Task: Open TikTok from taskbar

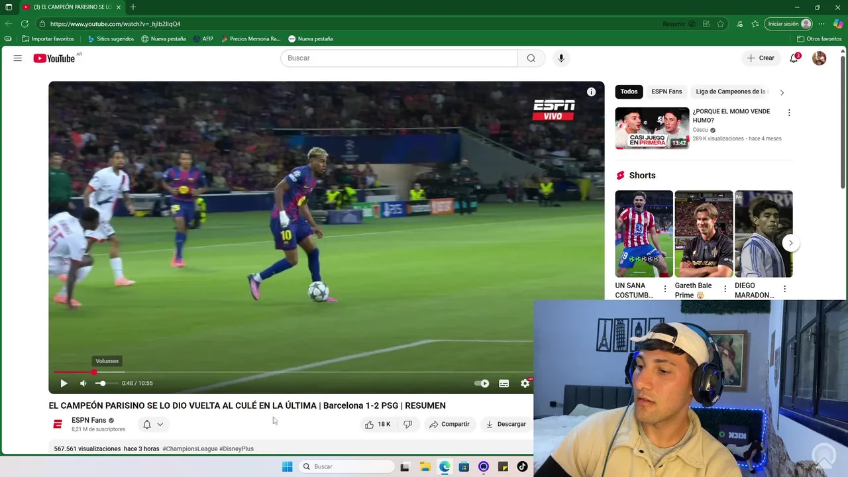Action: pos(522,466)
